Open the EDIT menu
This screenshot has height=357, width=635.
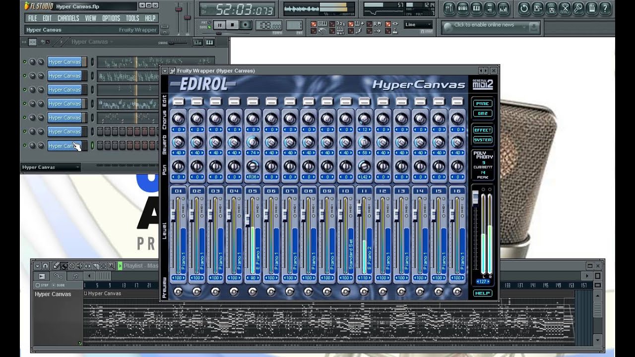pos(47,18)
